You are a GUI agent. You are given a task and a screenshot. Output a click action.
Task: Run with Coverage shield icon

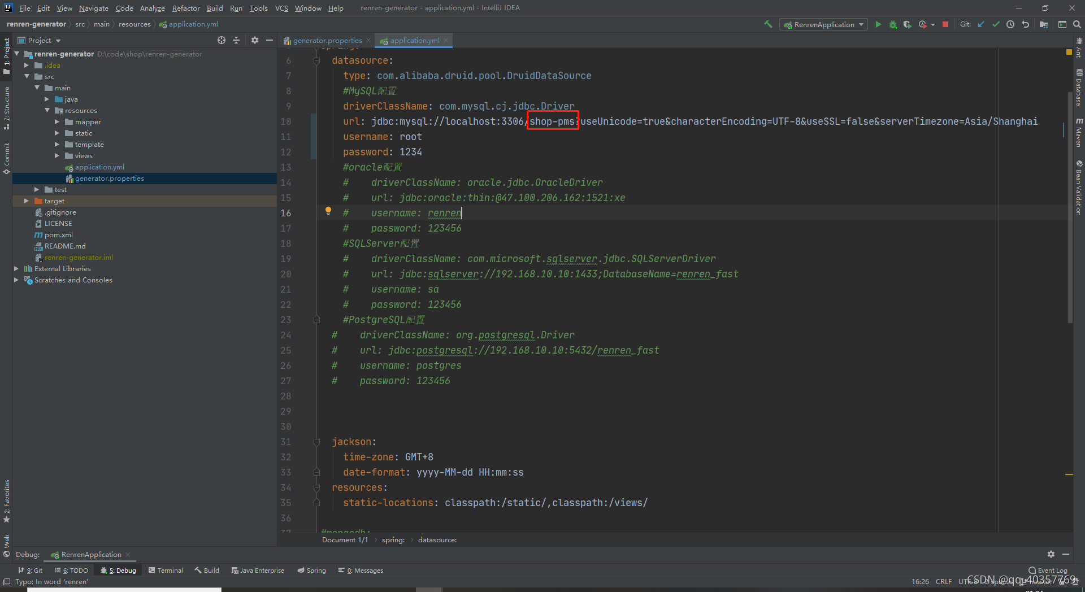(x=908, y=24)
